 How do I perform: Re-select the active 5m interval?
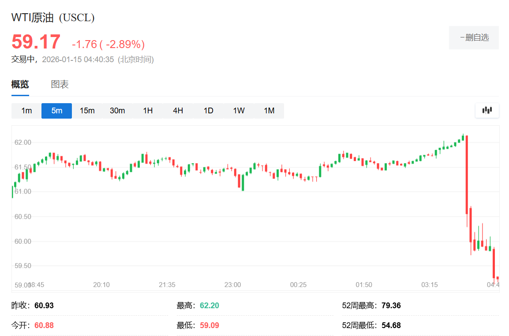coord(56,111)
